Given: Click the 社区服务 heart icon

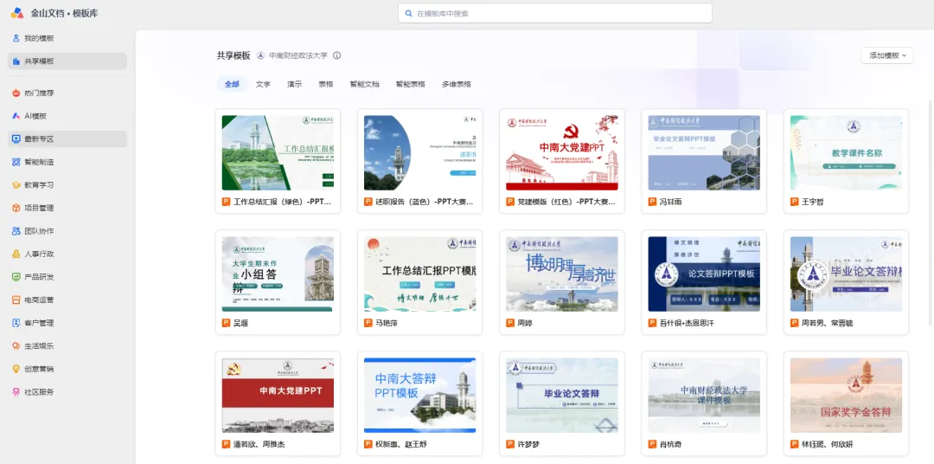Looking at the screenshot, I should click(16, 392).
